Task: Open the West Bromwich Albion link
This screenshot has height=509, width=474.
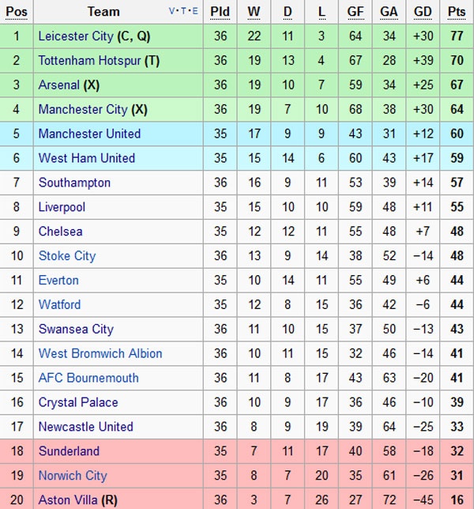Action: [100, 353]
